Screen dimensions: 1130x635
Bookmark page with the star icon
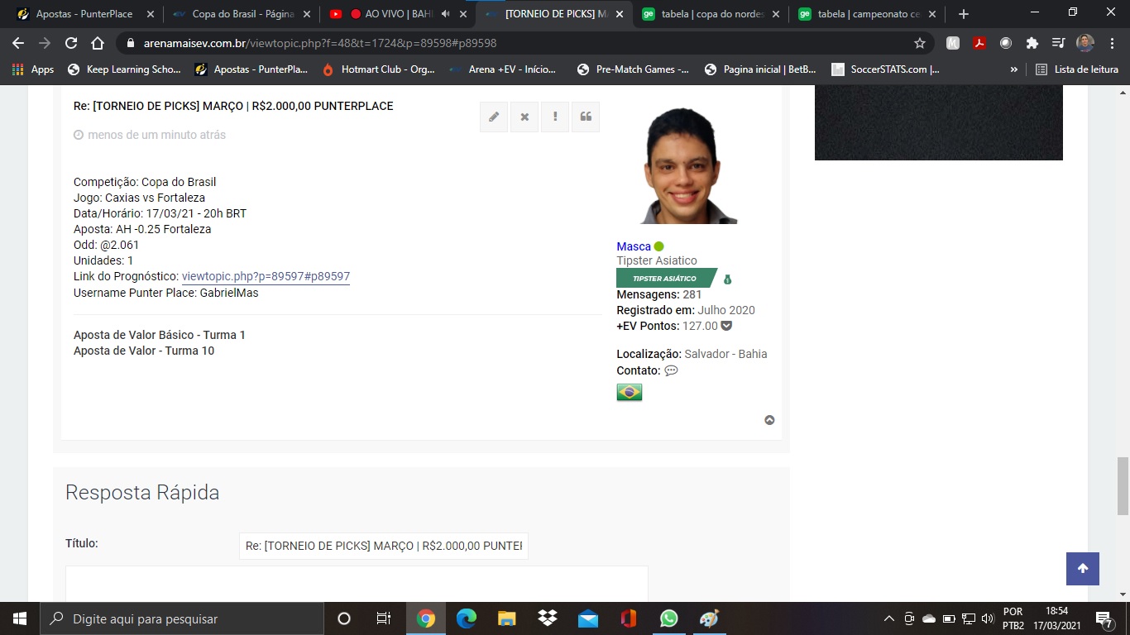(x=919, y=43)
